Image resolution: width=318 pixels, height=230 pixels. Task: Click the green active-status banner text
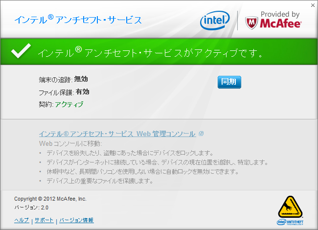click(151, 53)
